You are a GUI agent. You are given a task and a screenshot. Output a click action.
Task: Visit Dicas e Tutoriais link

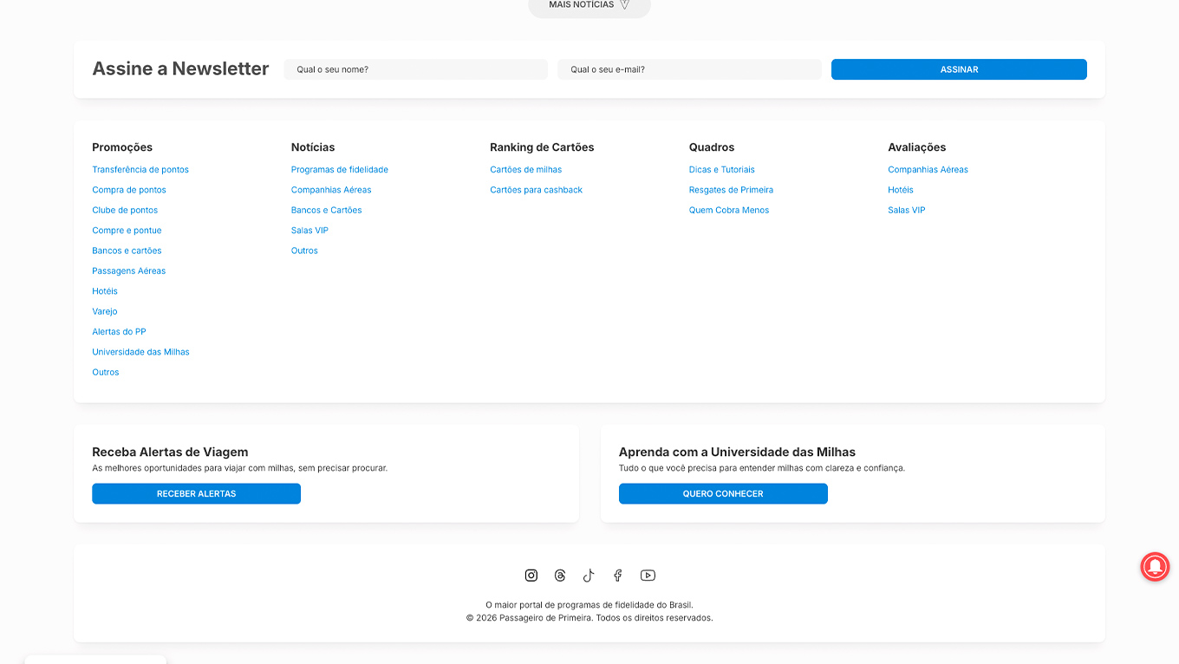click(722, 170)
